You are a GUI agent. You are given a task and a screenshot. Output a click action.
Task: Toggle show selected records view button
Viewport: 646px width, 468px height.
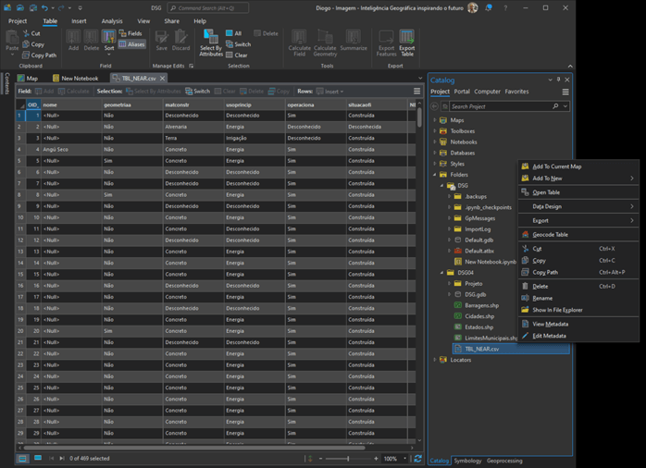click(38, 459)
